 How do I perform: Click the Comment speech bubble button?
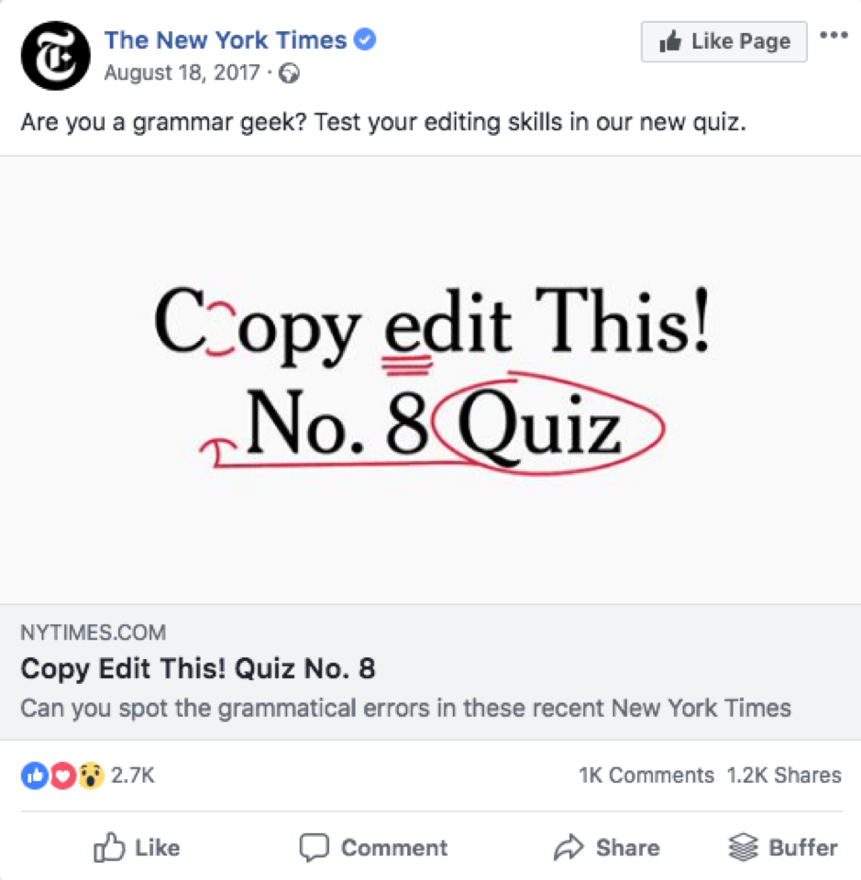(374, 848)
